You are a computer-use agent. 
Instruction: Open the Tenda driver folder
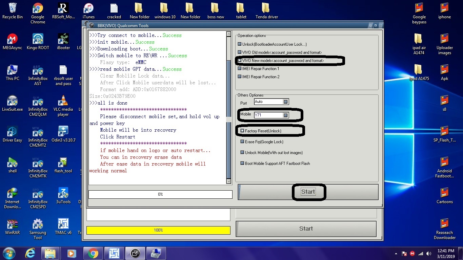[x=266, y=11]
